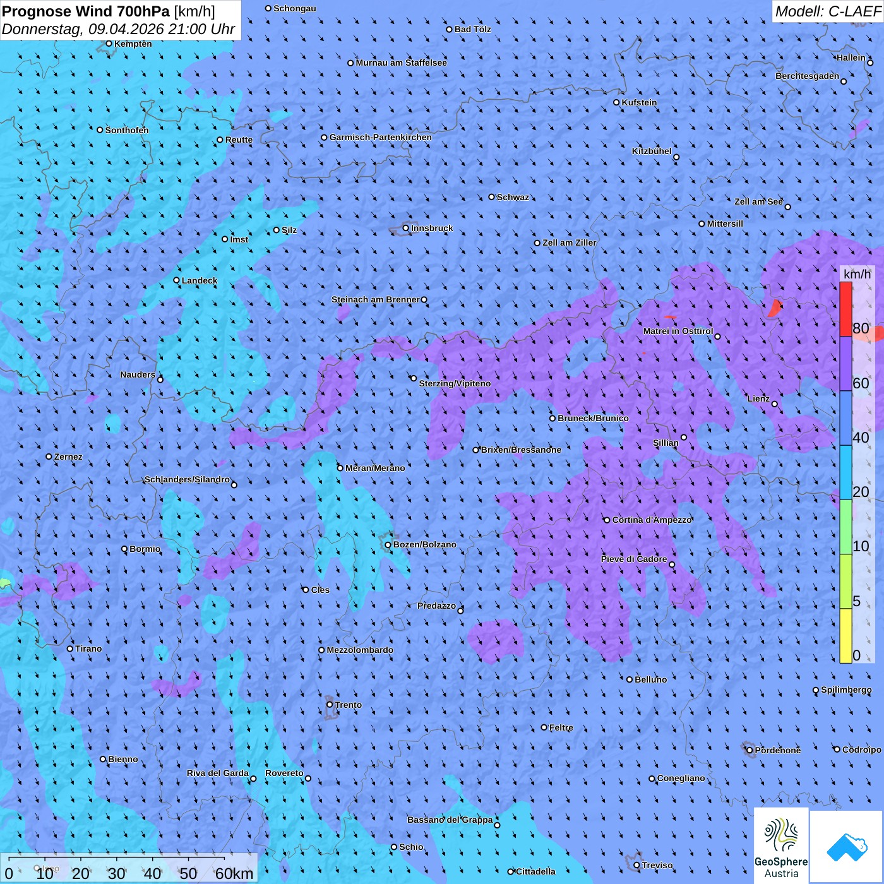Image resolution: width=884 pixels, height=884 pixels.
Task: Click the 'Brixen/Bressanone' label
Action: 521,450
